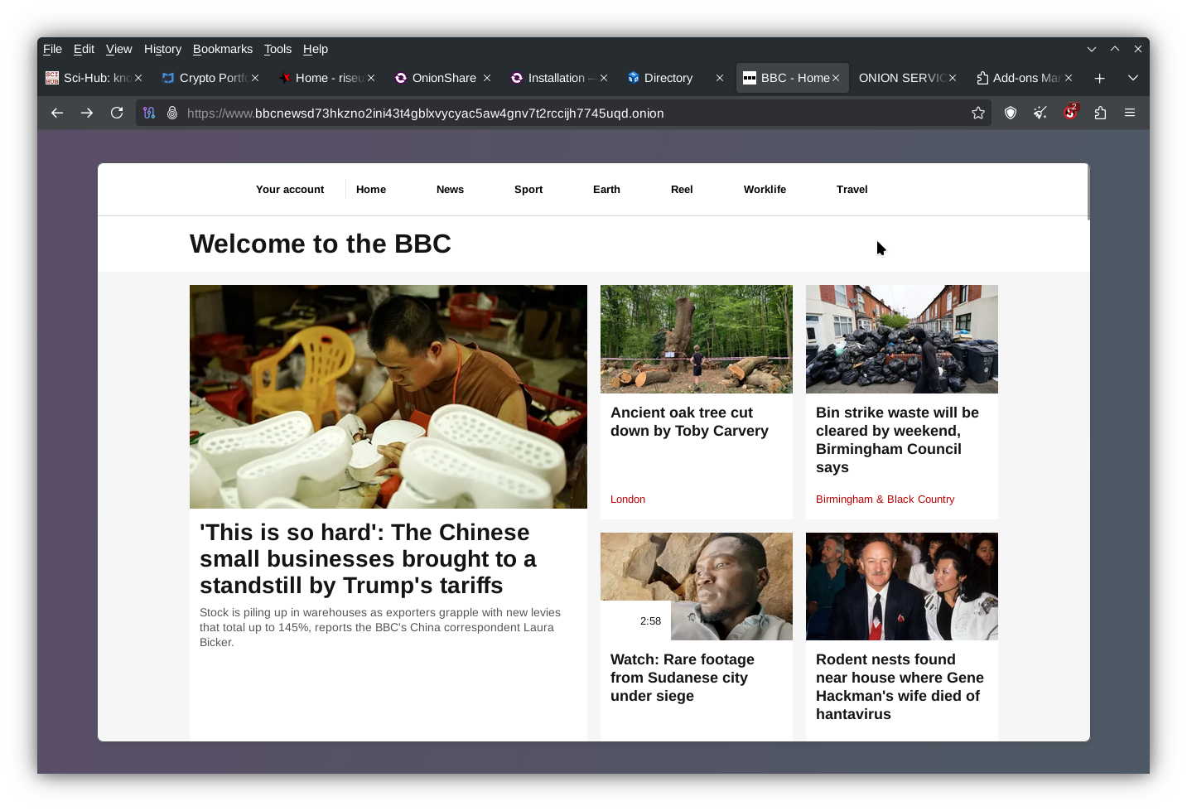The width and height of the screenshot is (1187, 811).
Task: Play the Sudanese city video thumbnail
Action: [x=697, y=587]
